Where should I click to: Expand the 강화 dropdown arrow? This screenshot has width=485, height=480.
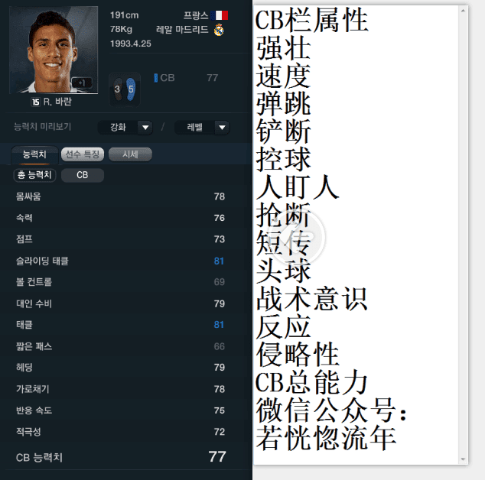(145, 128)
